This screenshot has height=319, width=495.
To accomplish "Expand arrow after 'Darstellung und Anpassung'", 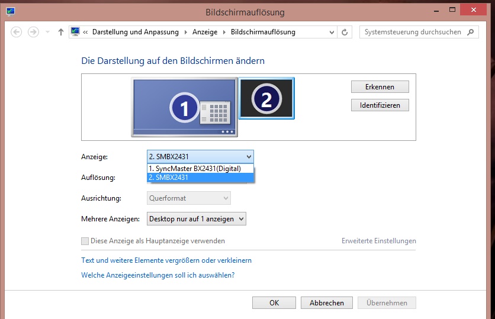I will click(x=186, y=32).
